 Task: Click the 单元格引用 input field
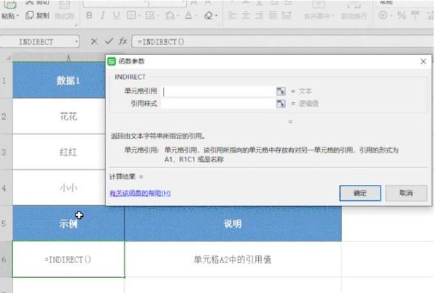[x=219, y=91]
